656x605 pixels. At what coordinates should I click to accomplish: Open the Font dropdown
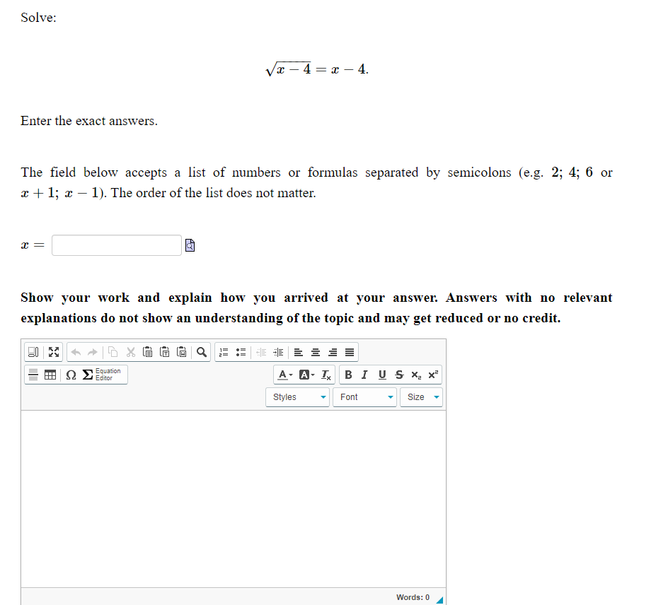point(364,397)
